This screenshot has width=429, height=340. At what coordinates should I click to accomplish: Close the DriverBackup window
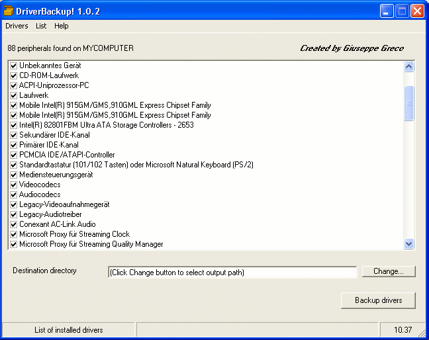[418, 11]
